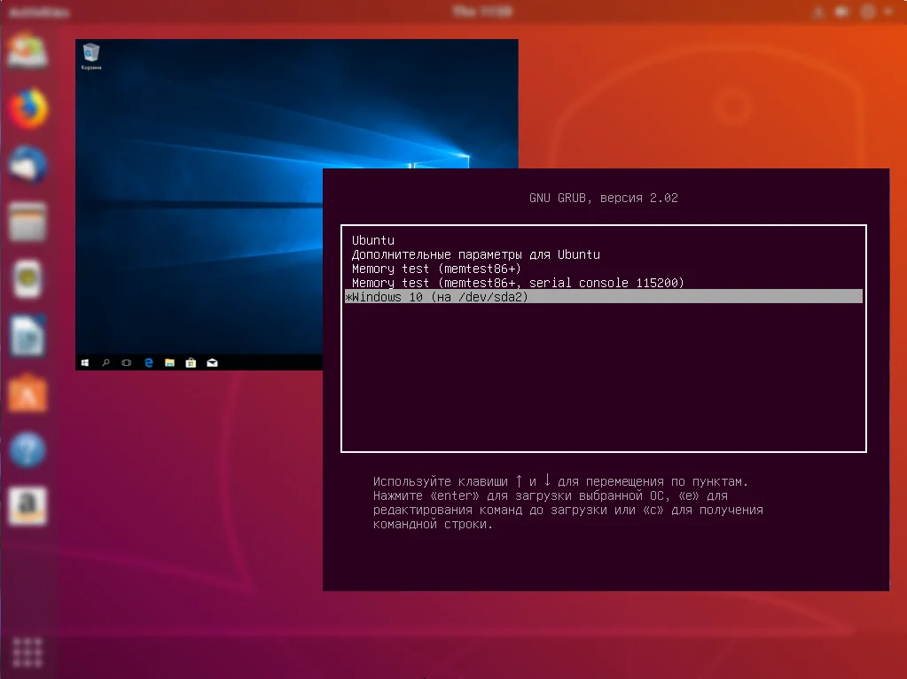Screen dimensions: 907x679
Task: Open the Windows Start button
Action: pyautogui.click(x=85, y=363)
